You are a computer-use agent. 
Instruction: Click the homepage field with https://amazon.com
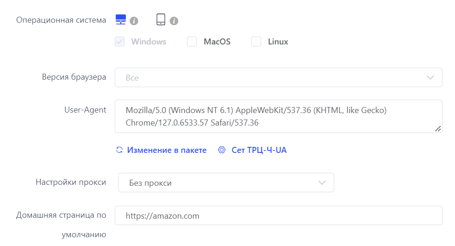(279, 215)
